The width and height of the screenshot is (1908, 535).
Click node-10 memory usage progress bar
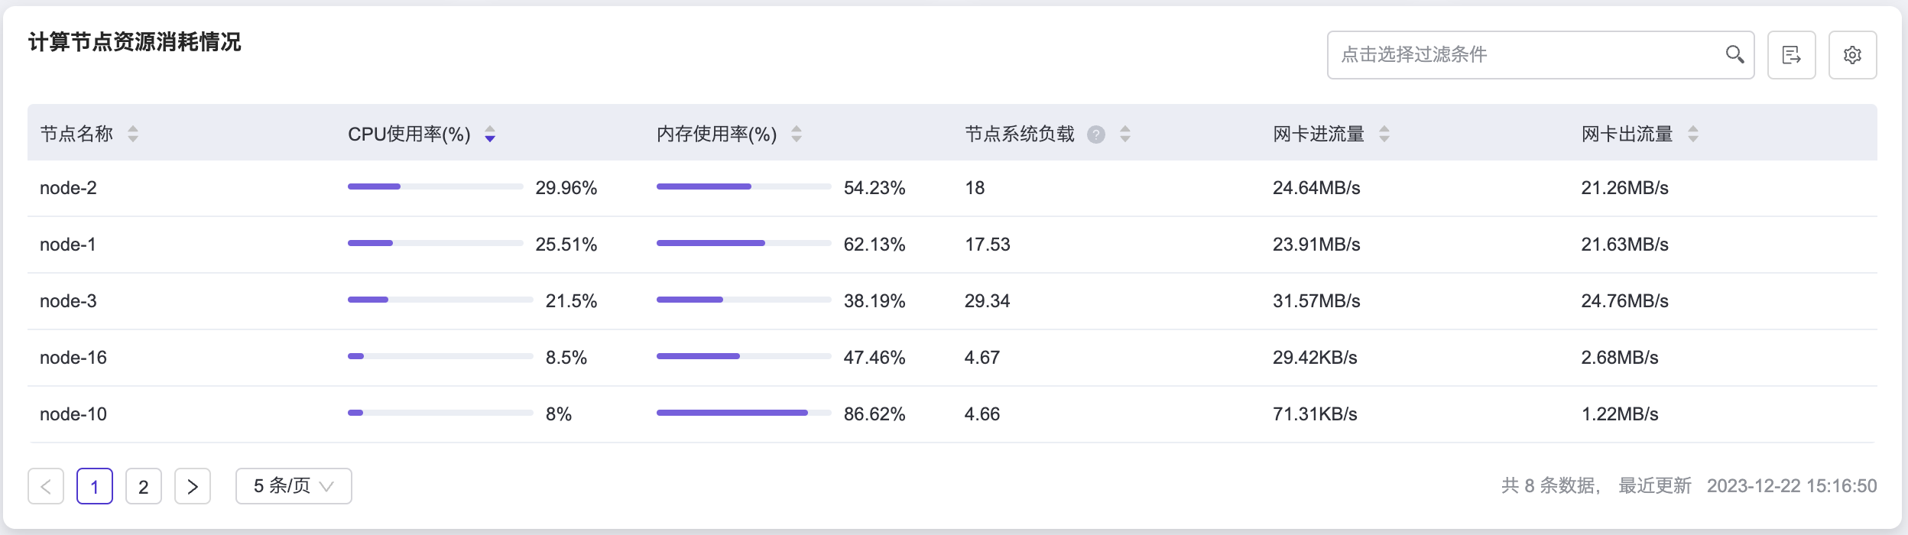(743, 413)
